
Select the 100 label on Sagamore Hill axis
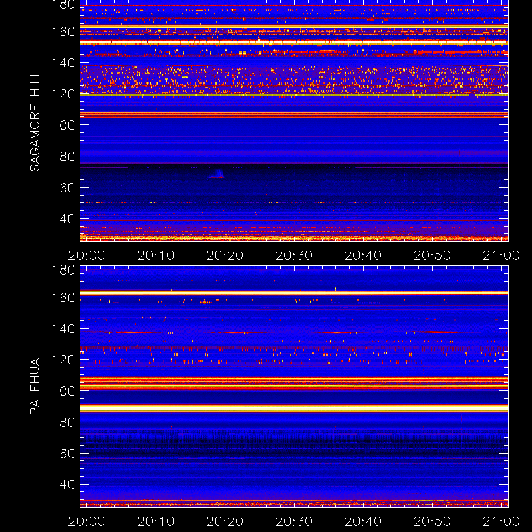click(x=63, y=125)
